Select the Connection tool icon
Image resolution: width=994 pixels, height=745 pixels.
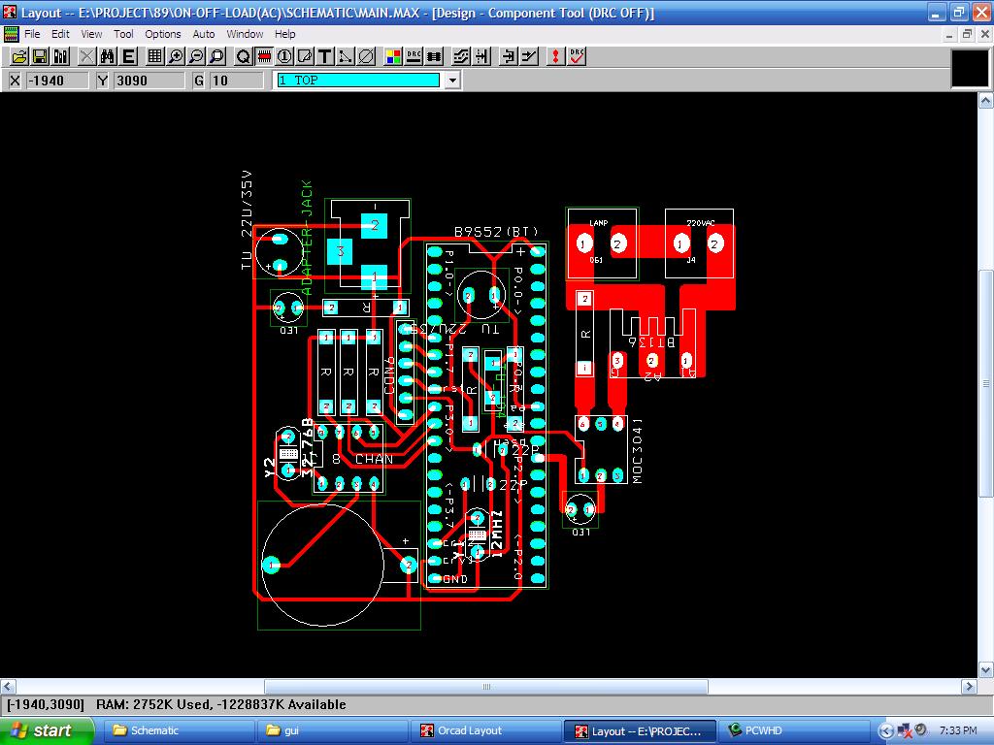346,57
